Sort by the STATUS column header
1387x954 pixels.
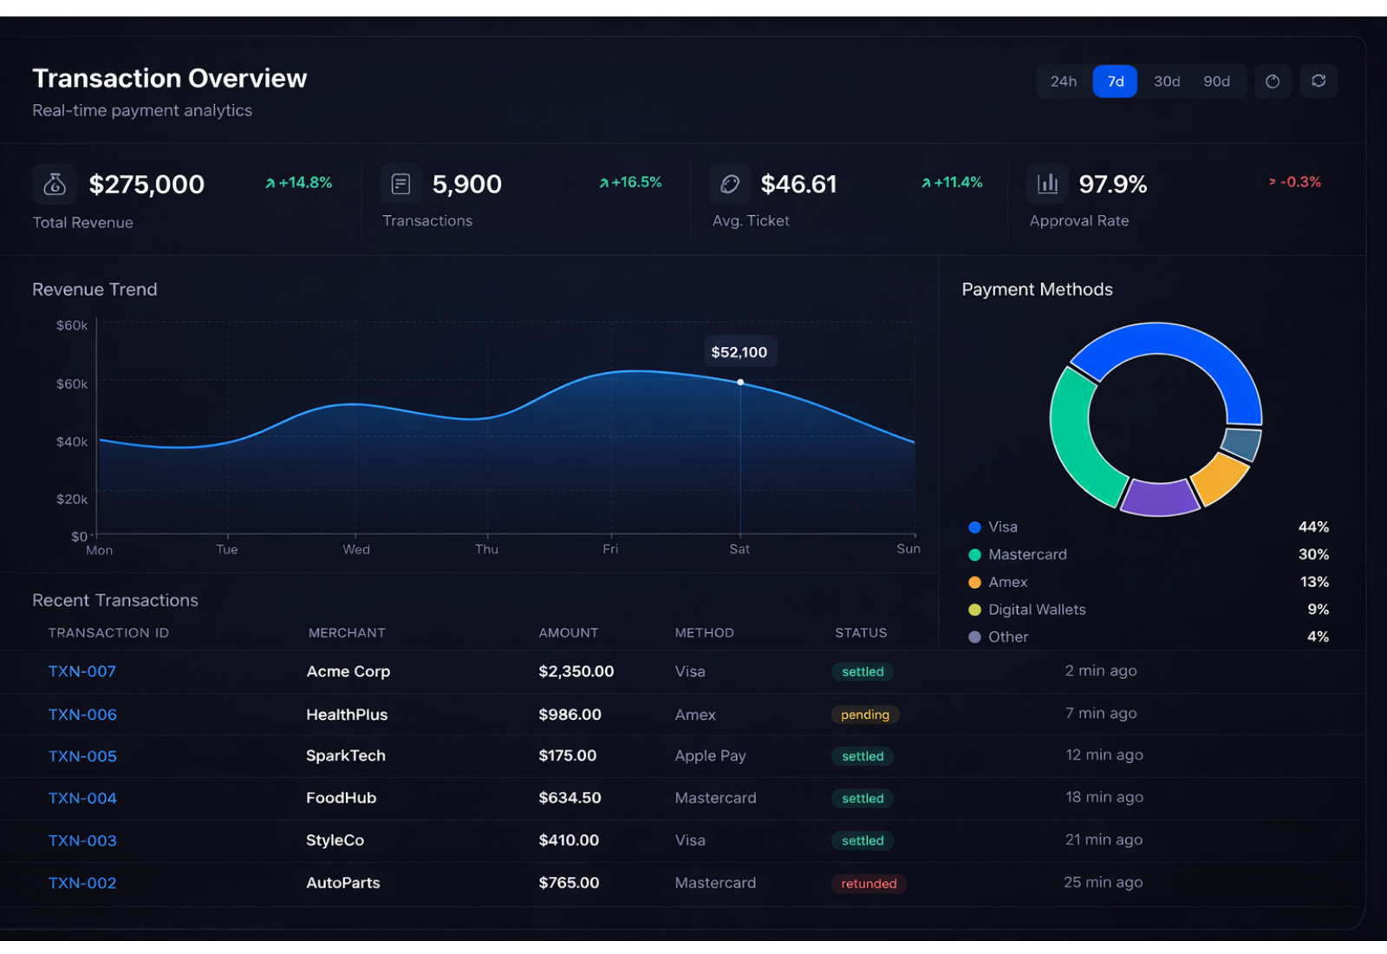860,633
